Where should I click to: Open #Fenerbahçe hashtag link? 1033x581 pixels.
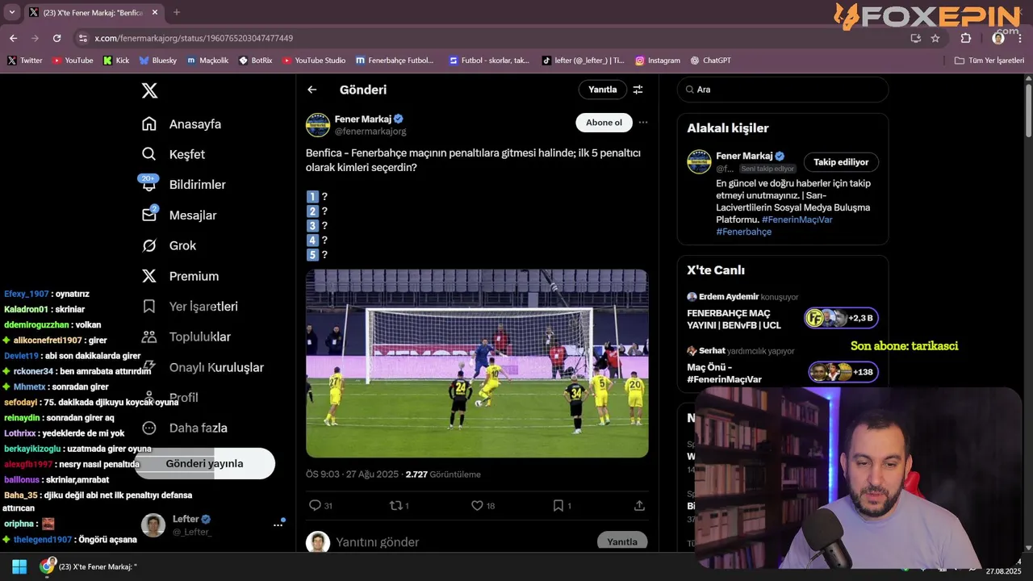(x=744, y=232)
